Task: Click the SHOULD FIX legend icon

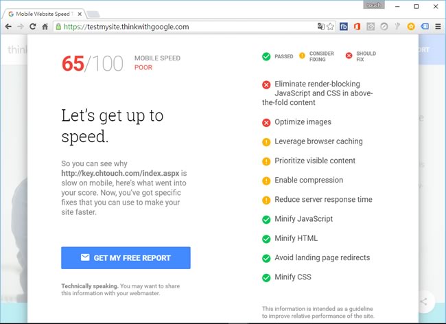Action: click(x=349, y=56)
